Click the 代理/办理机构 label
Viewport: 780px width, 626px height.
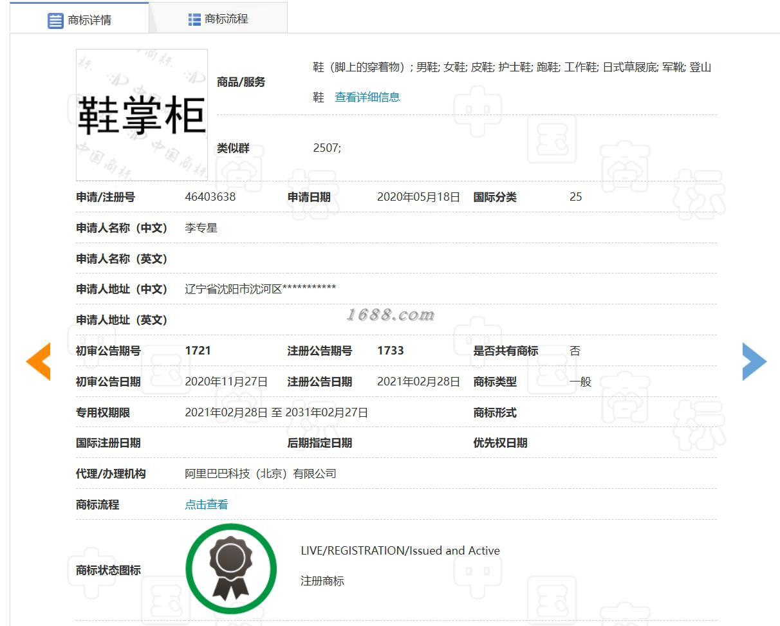tap(111, 474)
